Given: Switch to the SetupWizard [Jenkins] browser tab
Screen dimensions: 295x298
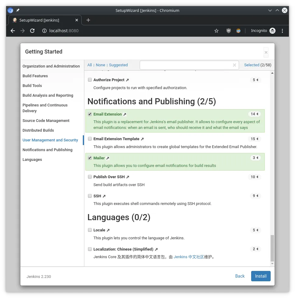Looking at the screenshot, I should [x=40, y=20].
